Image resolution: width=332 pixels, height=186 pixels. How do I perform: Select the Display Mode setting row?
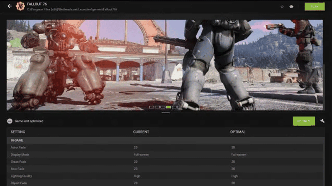pos(165,155)
